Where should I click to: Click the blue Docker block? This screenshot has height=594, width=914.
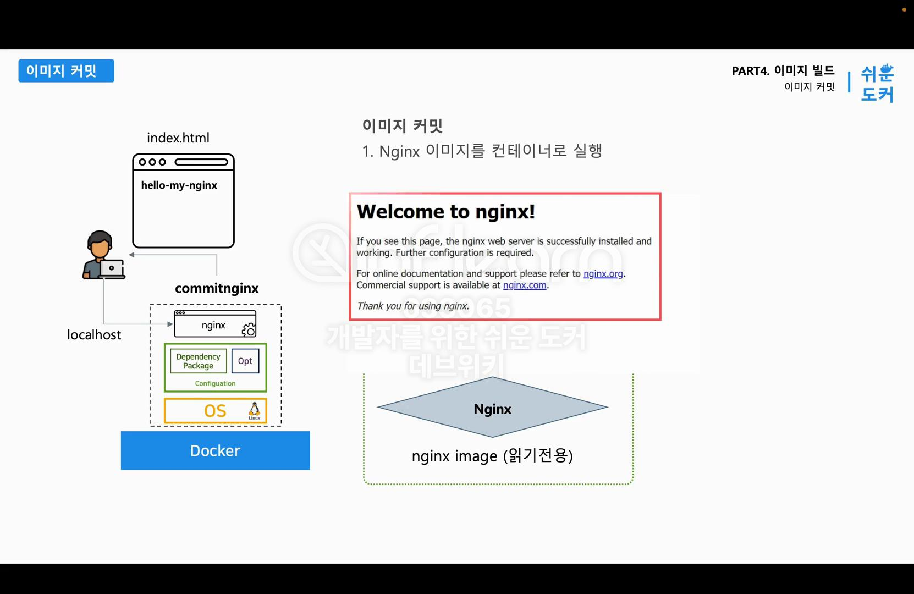click(x=216, y=450)
